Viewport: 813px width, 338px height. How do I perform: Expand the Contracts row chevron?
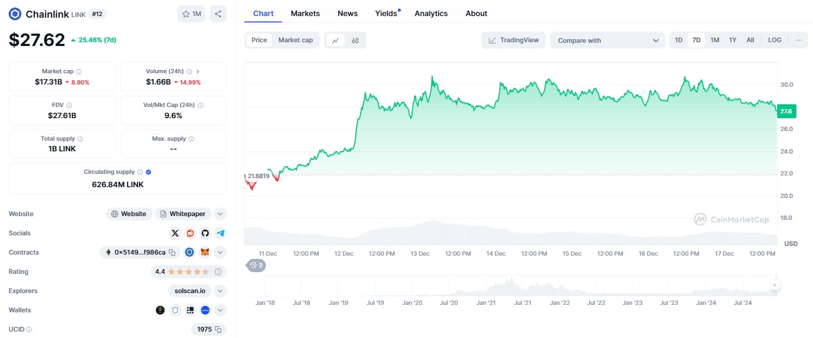point(220,252)
